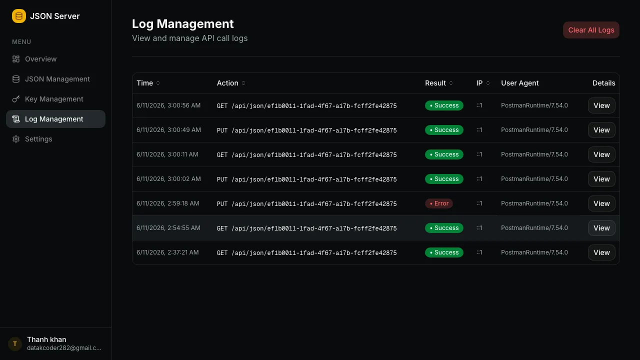Click the Log Management scroll icon
Viewport: 640px width, 360px height.
coord(16,119)
